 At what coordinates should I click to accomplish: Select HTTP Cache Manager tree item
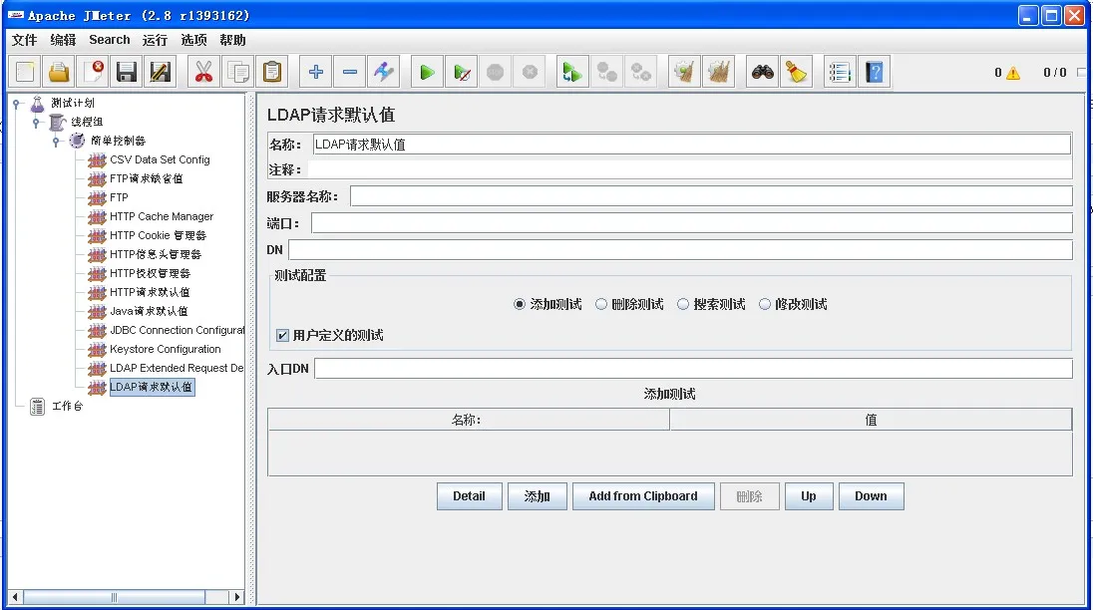162,216
